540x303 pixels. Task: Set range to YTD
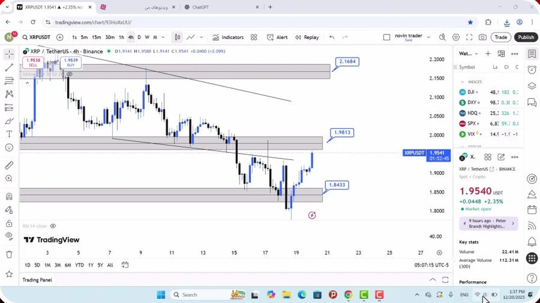tap(79, 265)
